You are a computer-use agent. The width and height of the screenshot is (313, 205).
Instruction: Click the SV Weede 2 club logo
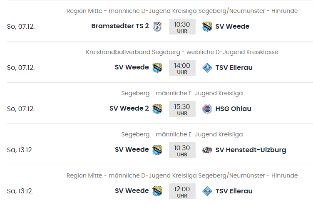tap(157, 109)
